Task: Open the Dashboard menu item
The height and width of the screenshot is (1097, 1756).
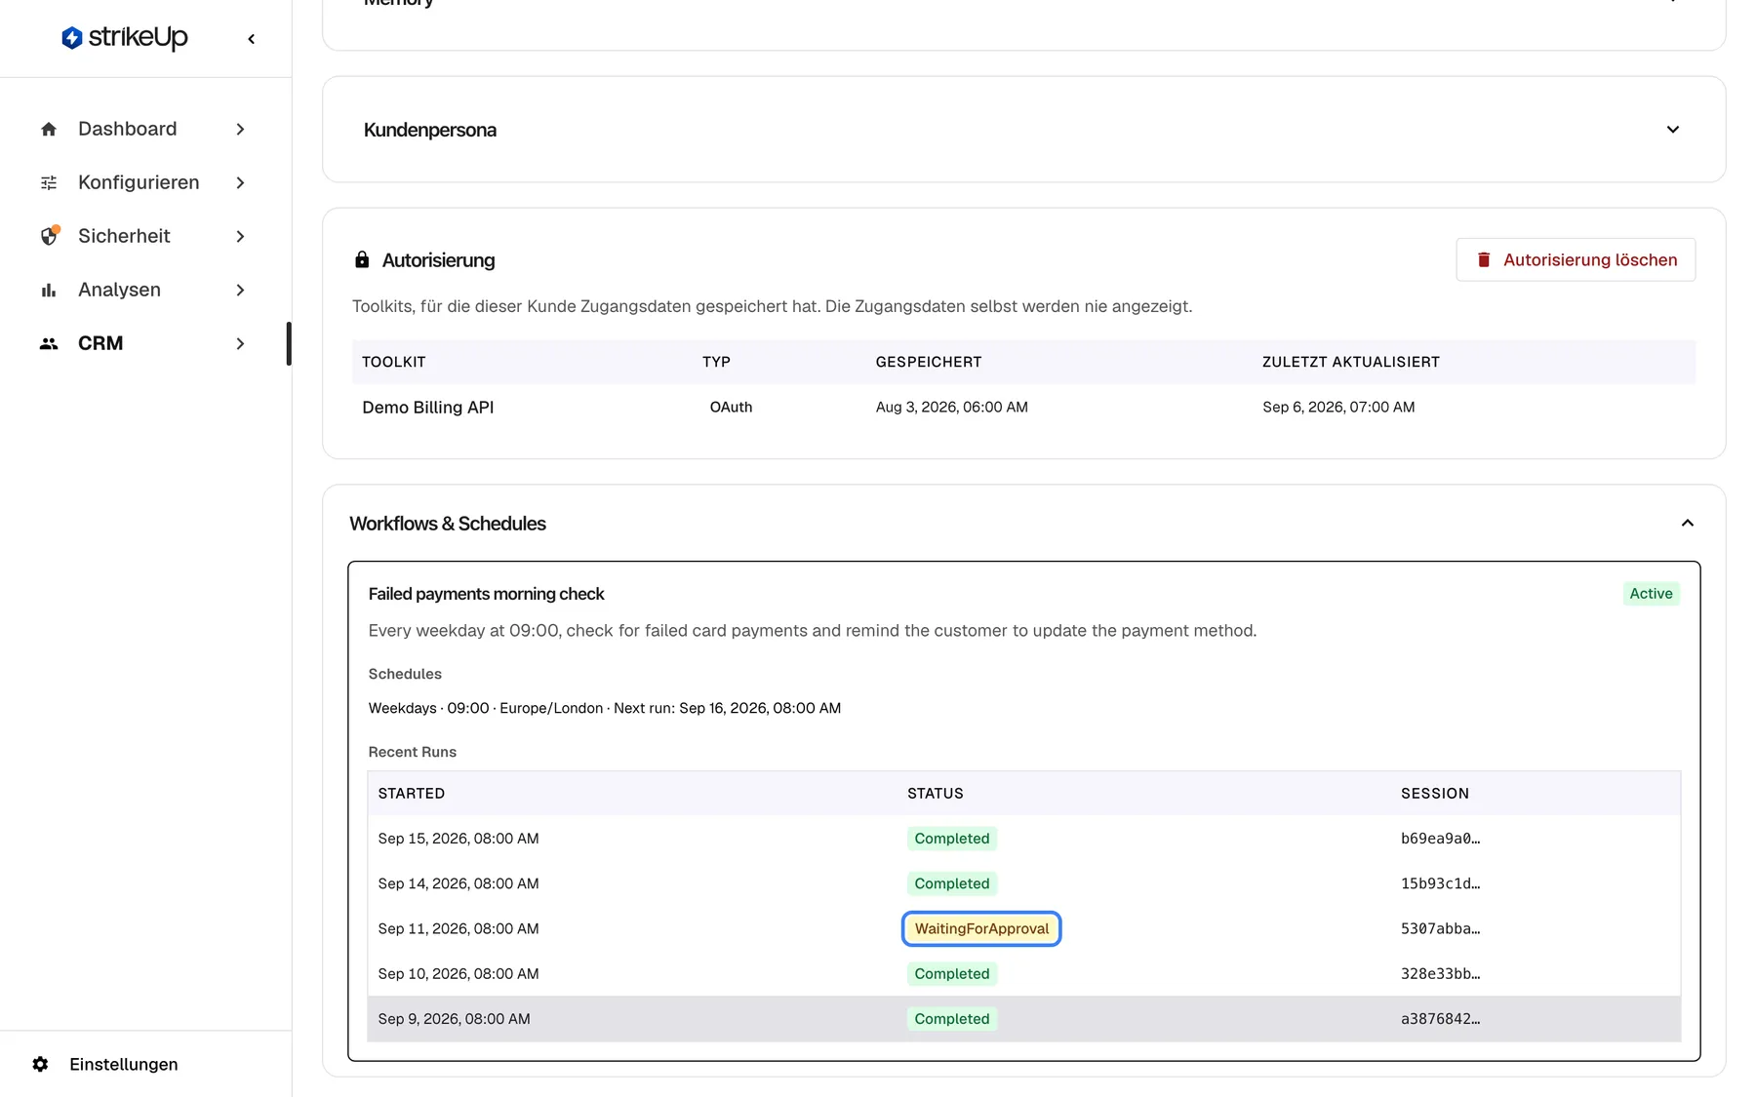Action: click(x=144, y=129)
